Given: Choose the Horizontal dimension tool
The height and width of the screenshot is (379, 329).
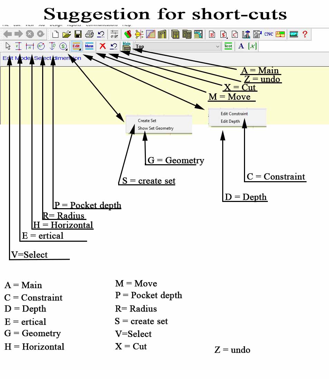Looking at the screenshot, I should (x=30, y=46).
